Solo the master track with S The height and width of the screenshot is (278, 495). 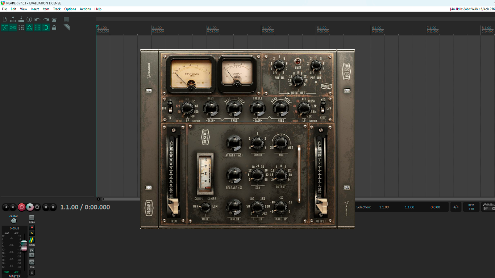click(32, 233)
